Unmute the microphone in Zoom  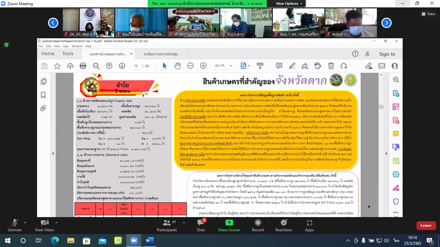[14, 225]
